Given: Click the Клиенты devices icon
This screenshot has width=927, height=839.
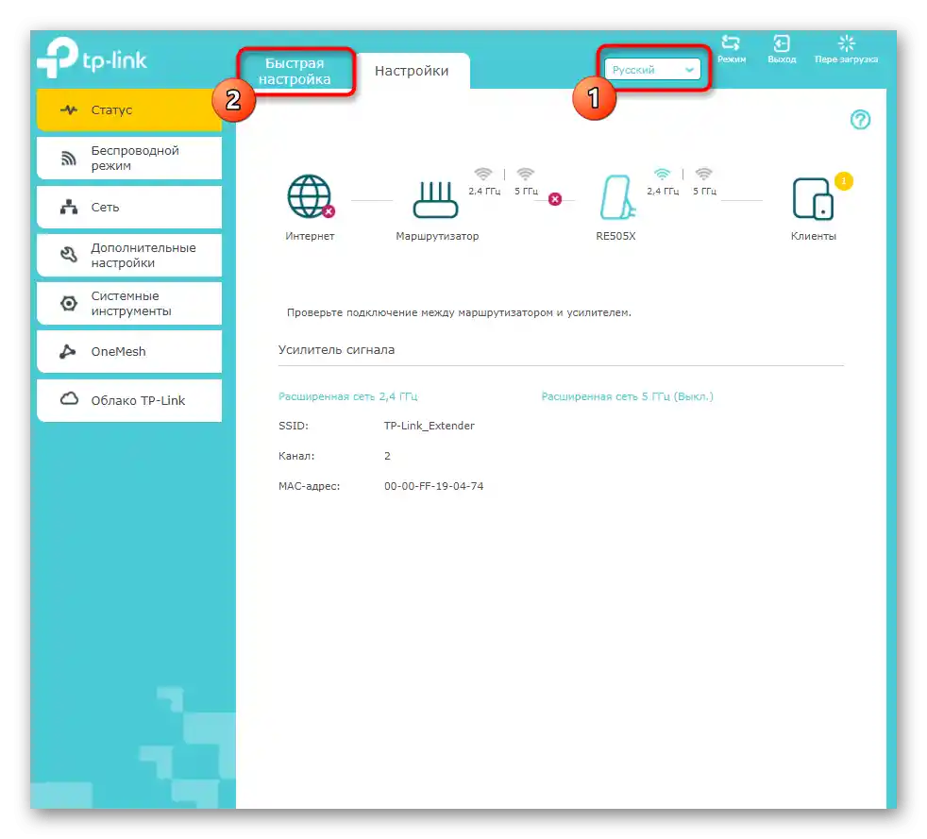Looking at the screenshot, I should pos(813,199).
